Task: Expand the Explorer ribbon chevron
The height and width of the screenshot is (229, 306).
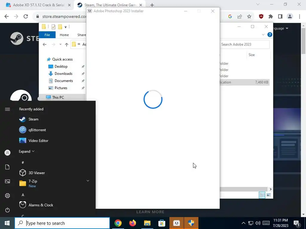Action: 263,35
